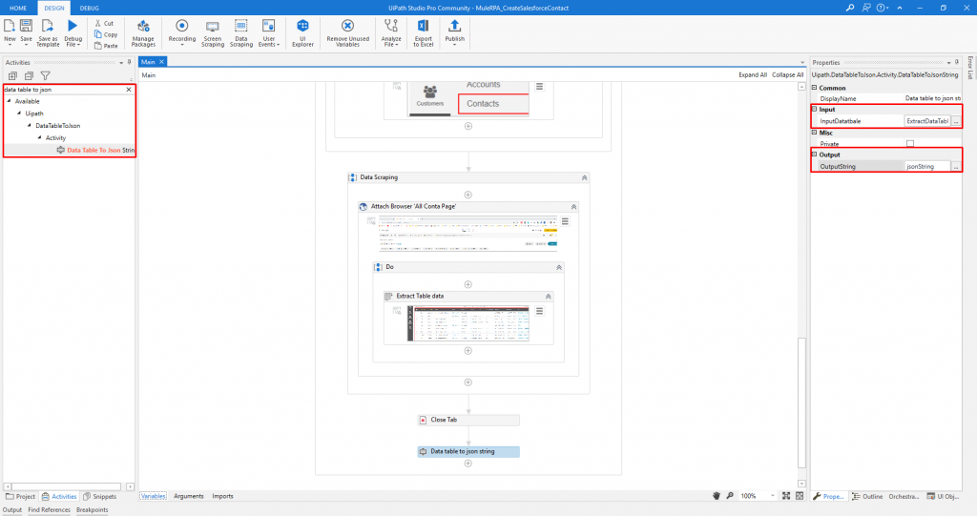This screenshot has height=516, width=977.
Task: Click the Paste toolbar item
Action: [x=106, y=46]
